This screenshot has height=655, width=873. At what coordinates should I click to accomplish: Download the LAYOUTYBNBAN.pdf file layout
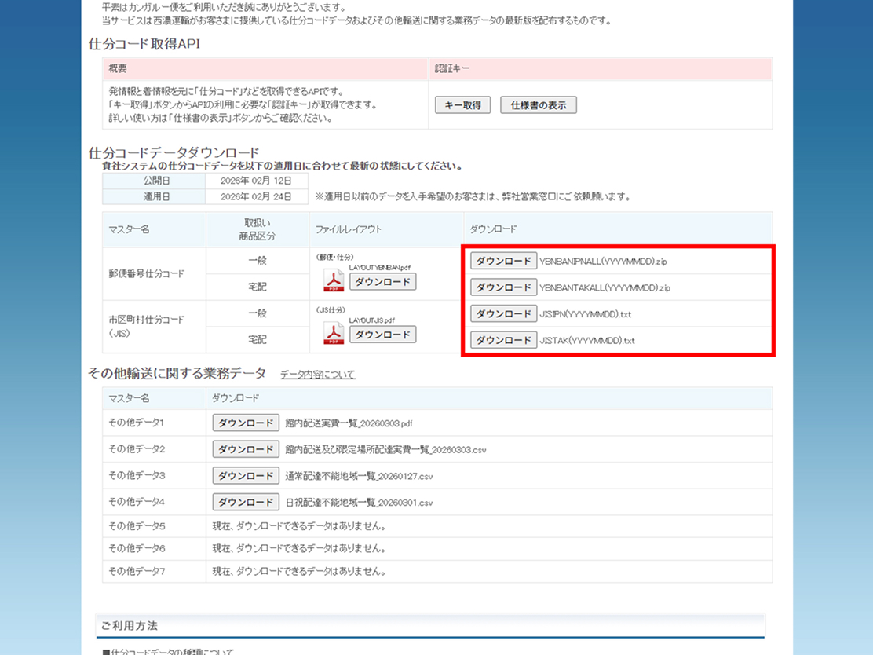coord(382,282)
